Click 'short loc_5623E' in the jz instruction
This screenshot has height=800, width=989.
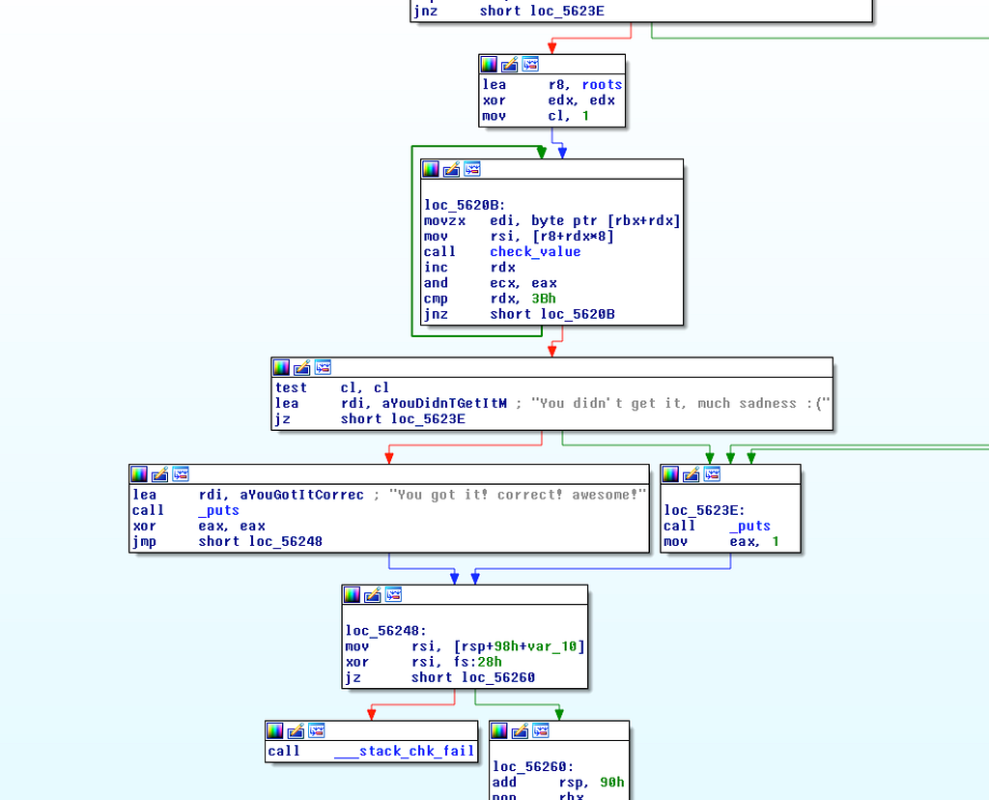403,419
